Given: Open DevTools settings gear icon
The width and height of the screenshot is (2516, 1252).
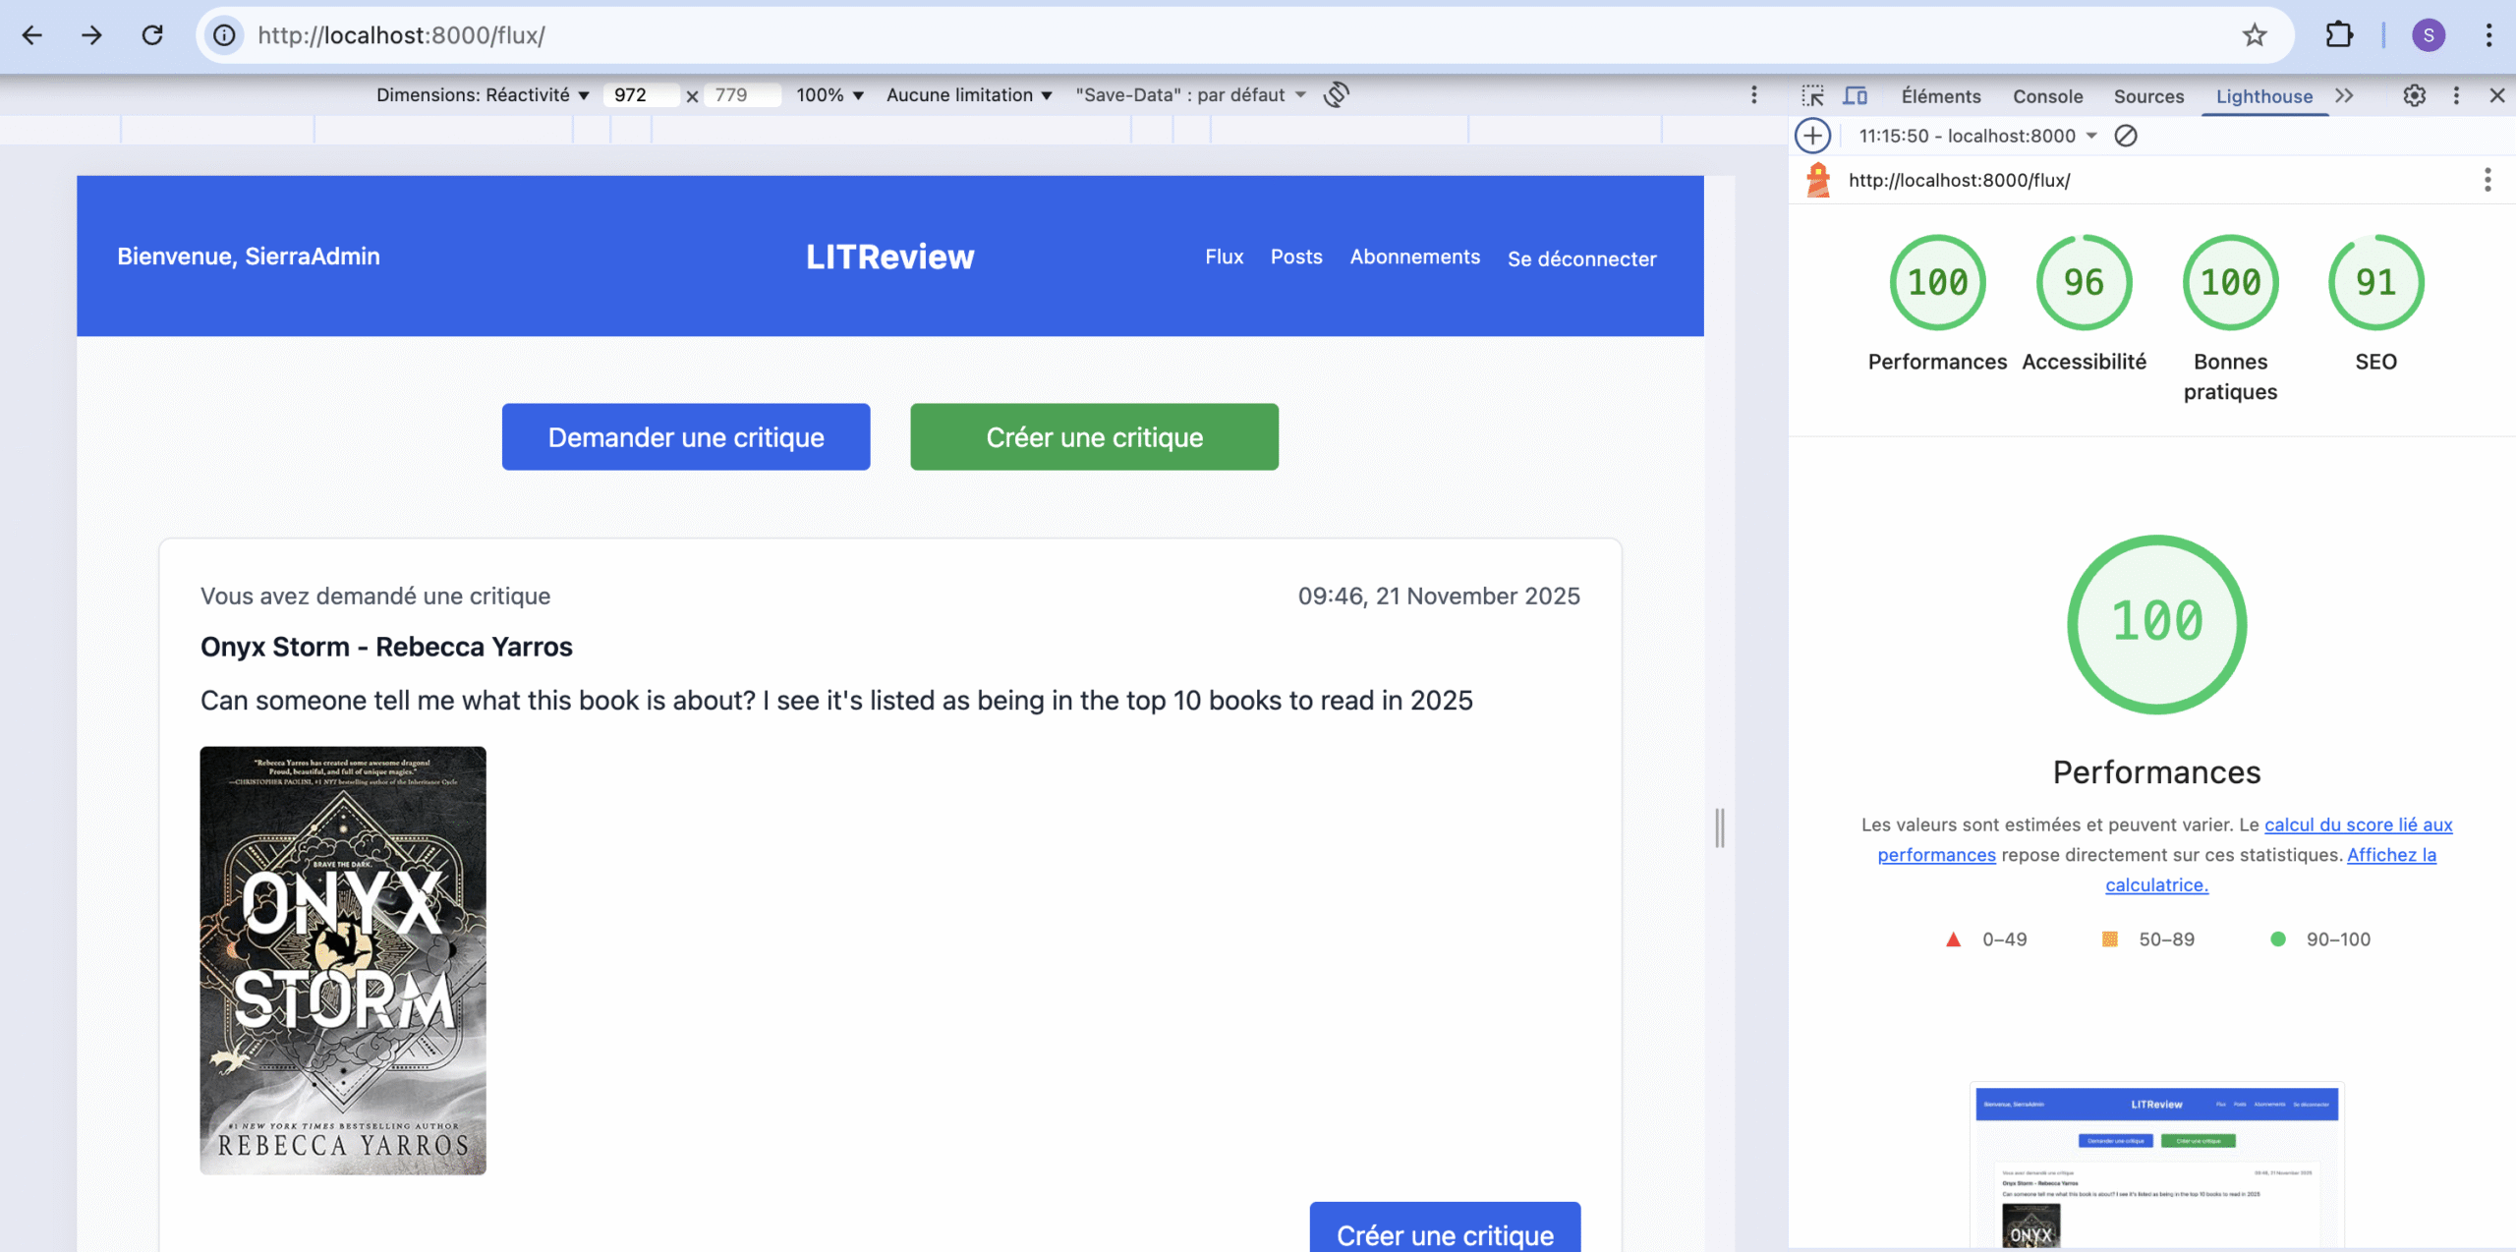Looking at the screenshot, I should tap(2414, 95).
